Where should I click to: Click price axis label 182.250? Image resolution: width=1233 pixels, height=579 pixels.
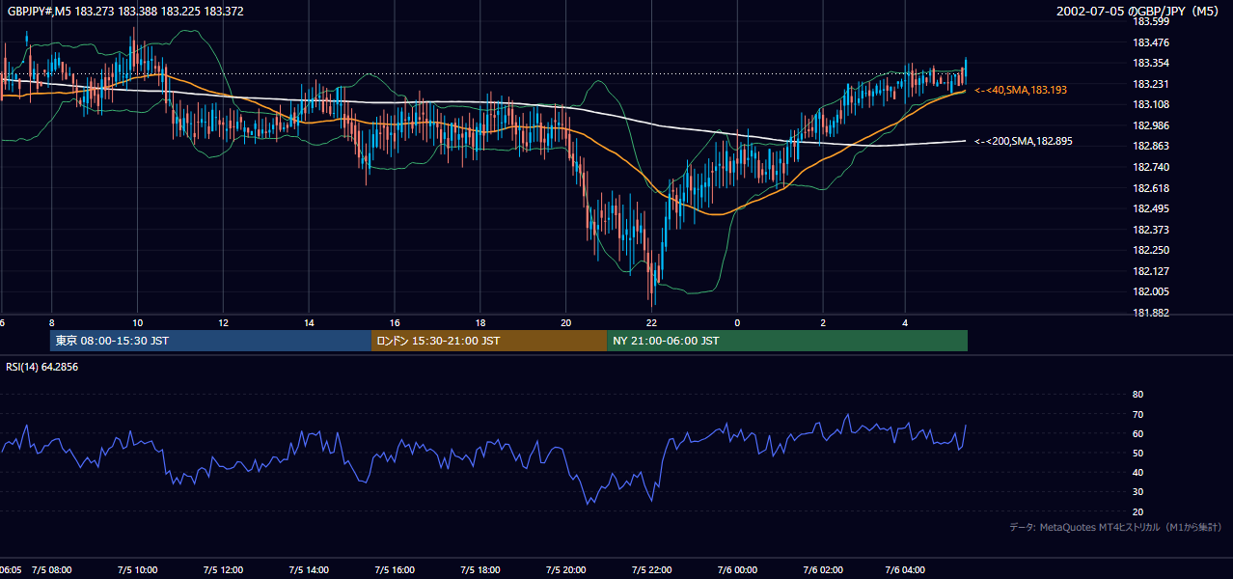coord(1151,250)
